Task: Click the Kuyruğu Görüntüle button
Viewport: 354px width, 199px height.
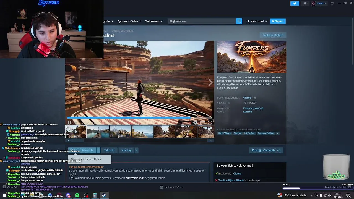Action: tap(266, 150)
